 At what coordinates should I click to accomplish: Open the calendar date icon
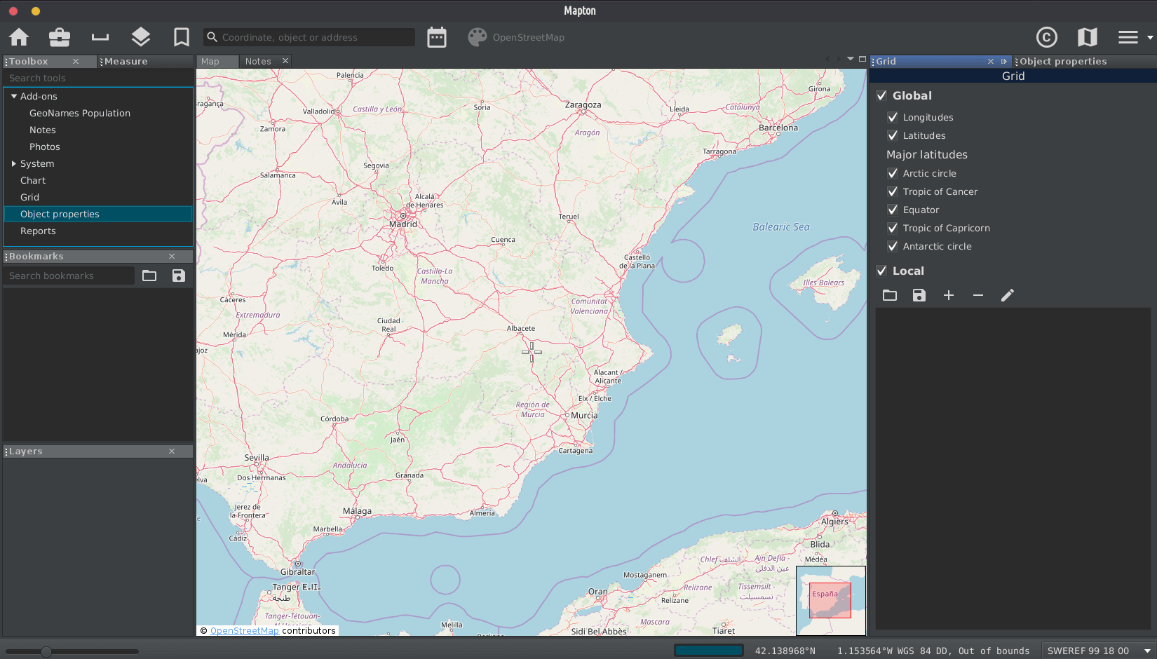coord(437,37)
